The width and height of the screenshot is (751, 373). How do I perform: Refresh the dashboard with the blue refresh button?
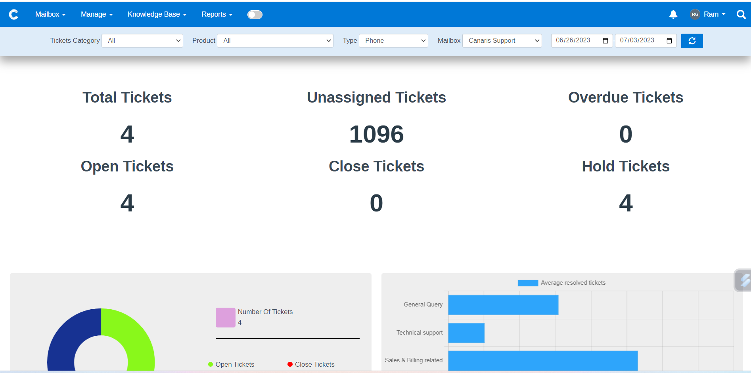[692, 41]
